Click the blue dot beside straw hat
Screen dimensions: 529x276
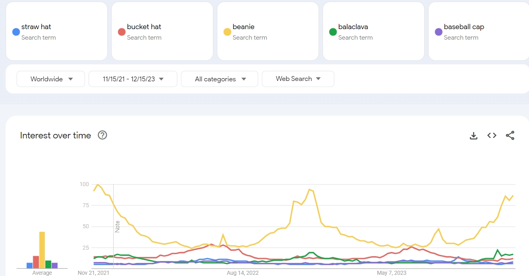16,32
